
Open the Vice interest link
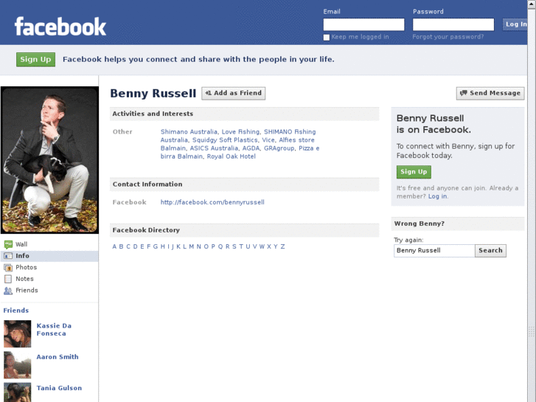268,140
